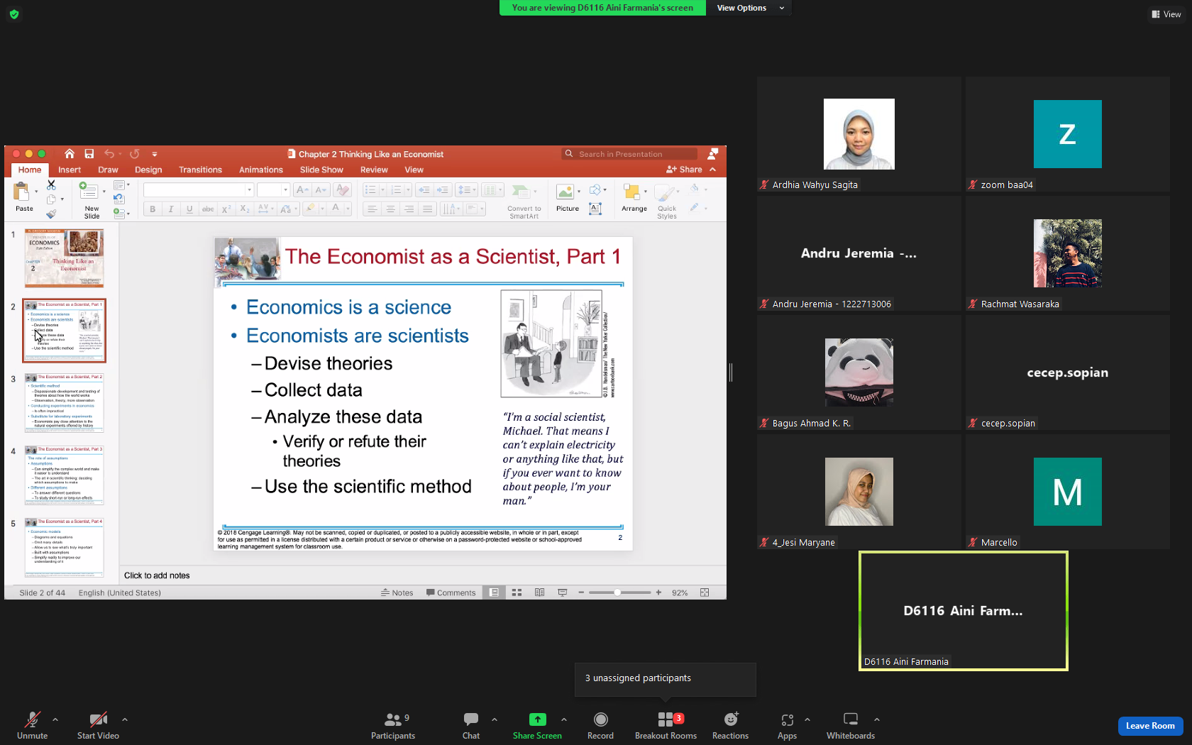1192x745 pixels.
Task: Expand the chevron next to Share Screen
Action: pos(564,719)
